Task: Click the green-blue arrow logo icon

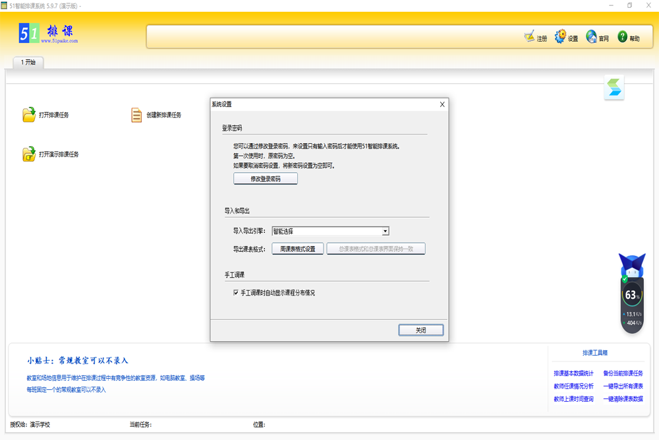Action: 614,88
